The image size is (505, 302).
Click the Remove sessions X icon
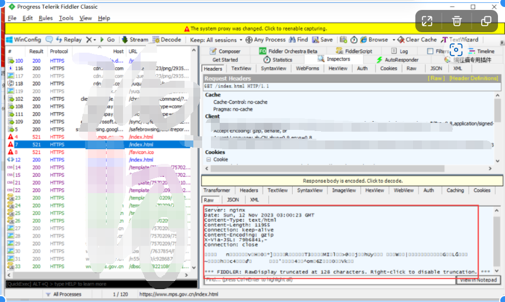tap(89, 40)
